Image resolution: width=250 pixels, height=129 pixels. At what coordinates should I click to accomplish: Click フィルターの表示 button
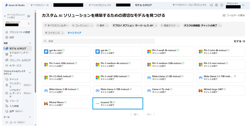click(233, 15)
